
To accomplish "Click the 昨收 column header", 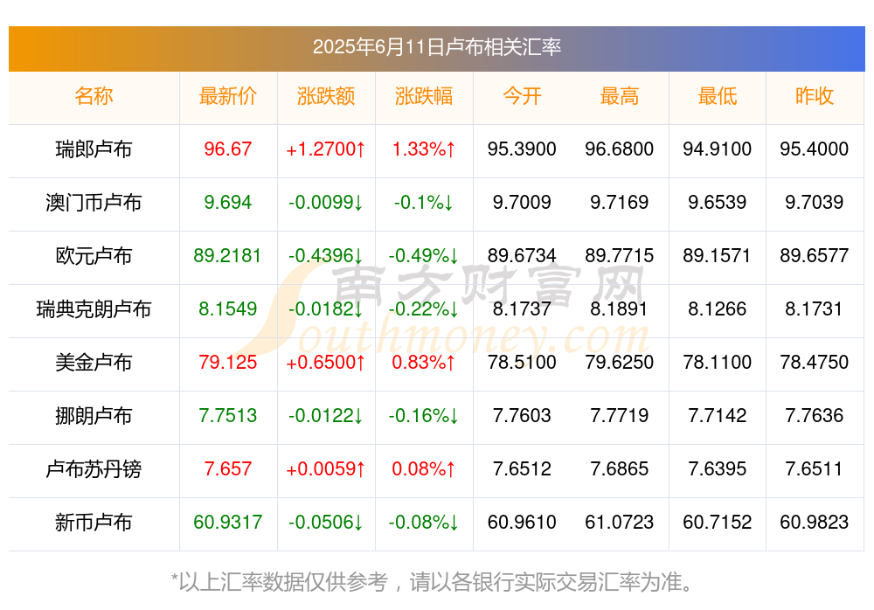I will tap(815, 96).
